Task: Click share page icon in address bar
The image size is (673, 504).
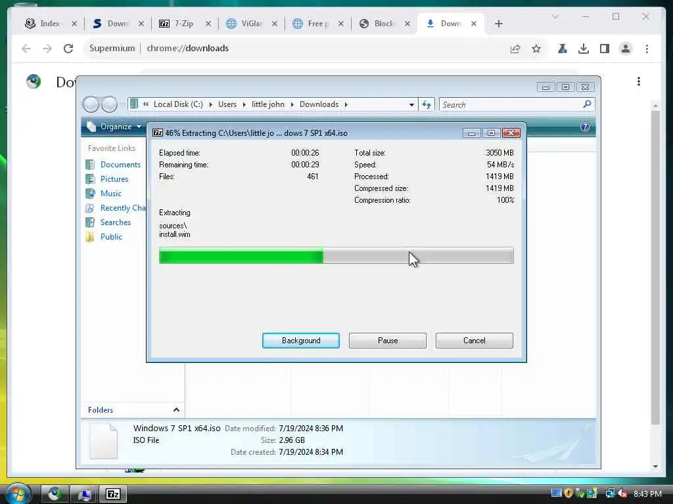Action: pyautogui.click(x=515, y=49)
